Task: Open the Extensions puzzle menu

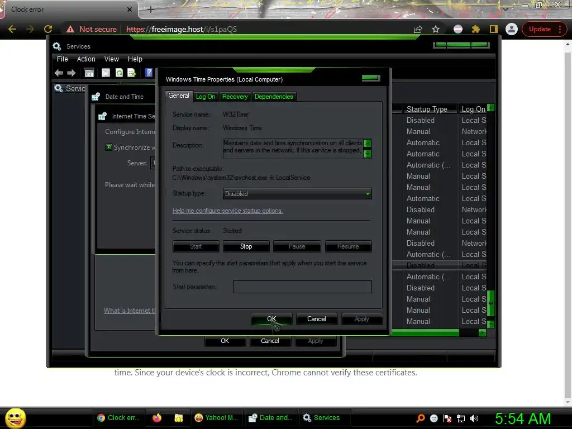Action: point(476,29)
